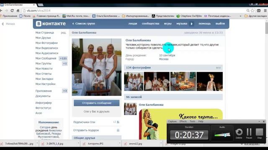Click the Назад back link
Viewport: 268px width, 150px height.
pos(8,24)
